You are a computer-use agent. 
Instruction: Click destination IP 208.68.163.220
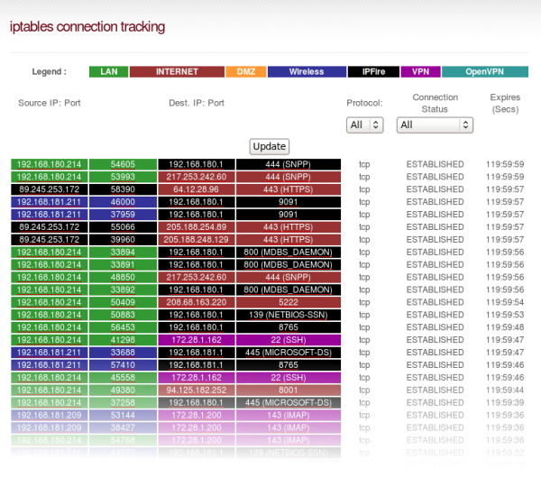point(197,302)
